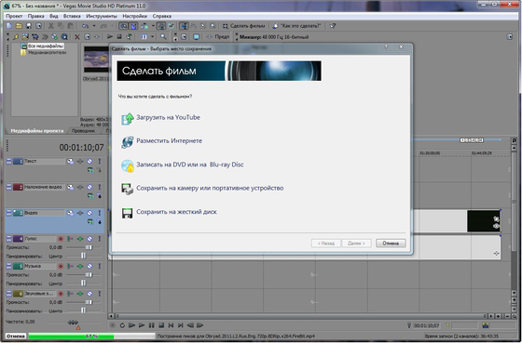The width and height of the screenshot is (522, 343).
Task: Click the Open folder icon in toolbar
Action: (19, 26)
